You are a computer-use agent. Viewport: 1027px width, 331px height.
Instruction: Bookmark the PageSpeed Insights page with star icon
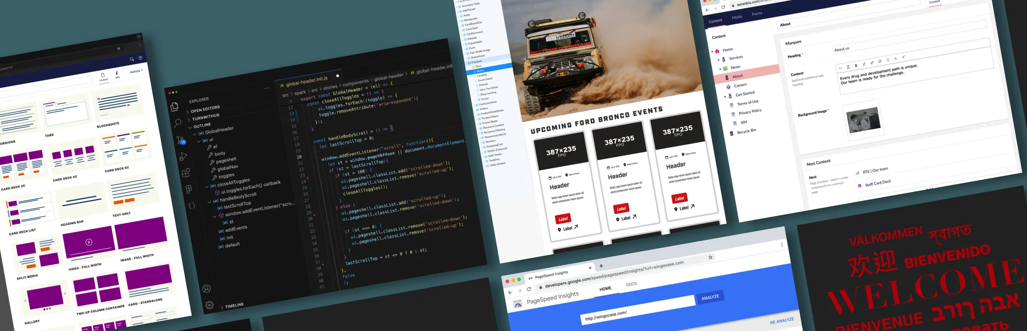pos(710,257)
